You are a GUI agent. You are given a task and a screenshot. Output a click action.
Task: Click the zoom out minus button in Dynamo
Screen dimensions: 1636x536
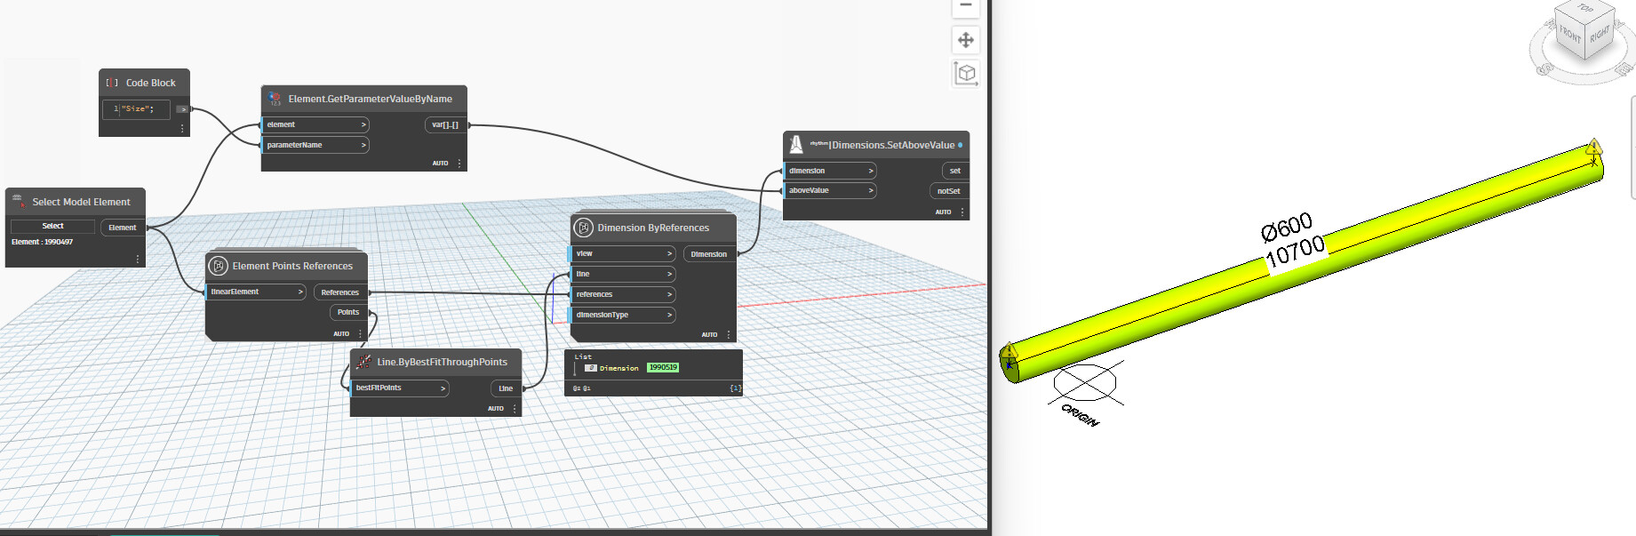point(965,6)
